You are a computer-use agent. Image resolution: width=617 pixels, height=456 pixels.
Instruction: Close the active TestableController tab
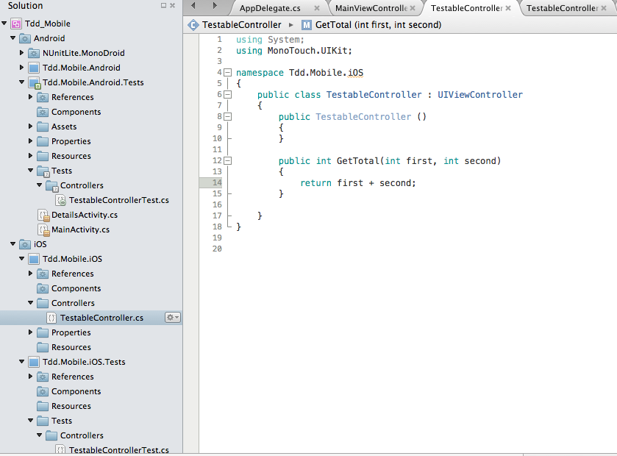(508, 8)
